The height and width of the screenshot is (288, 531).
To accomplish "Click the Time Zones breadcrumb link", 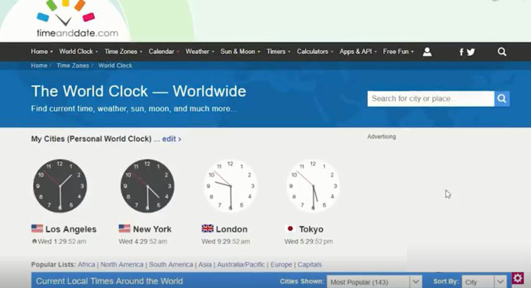I will point(73,66).
